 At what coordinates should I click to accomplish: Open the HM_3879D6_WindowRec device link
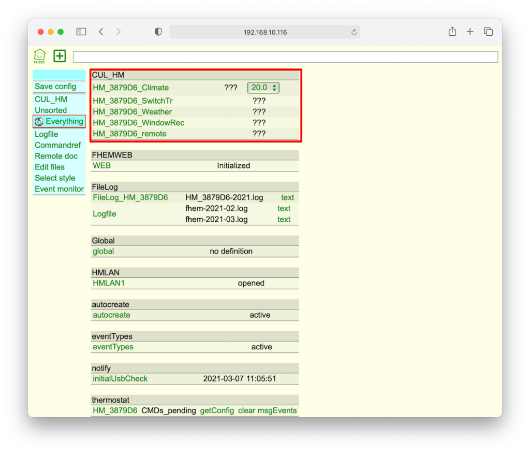[139, 122]
